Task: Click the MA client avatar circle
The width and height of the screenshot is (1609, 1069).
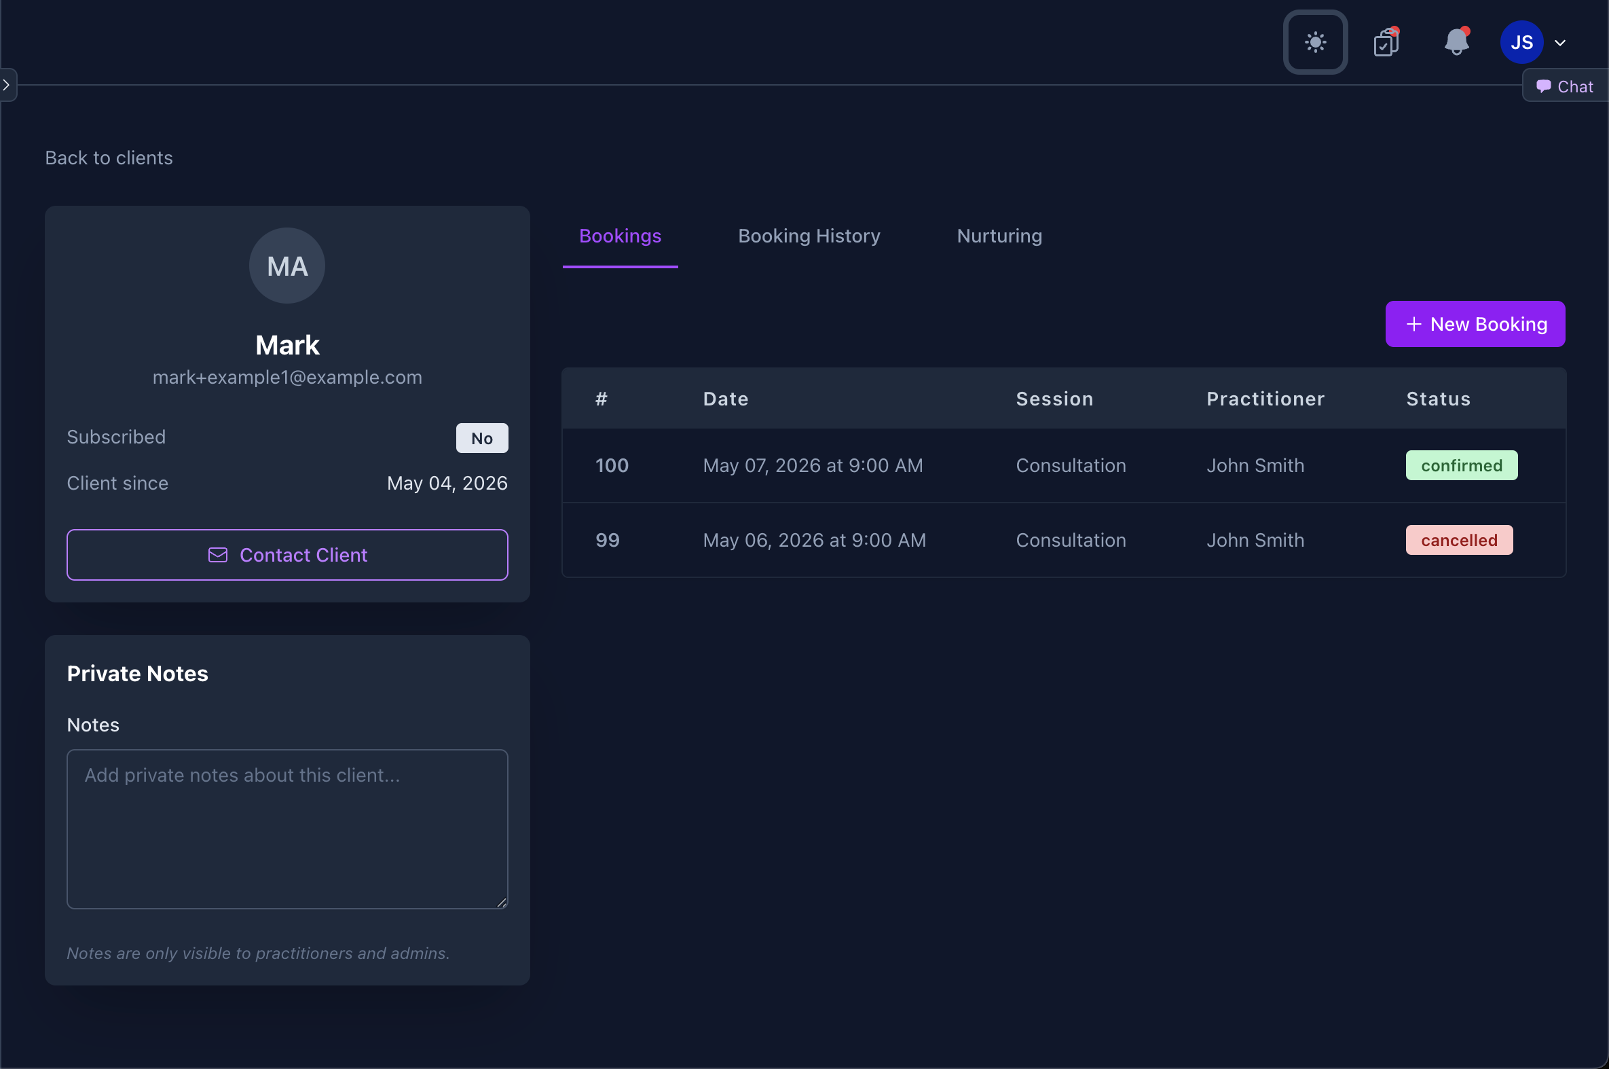Action: [287, 266]
